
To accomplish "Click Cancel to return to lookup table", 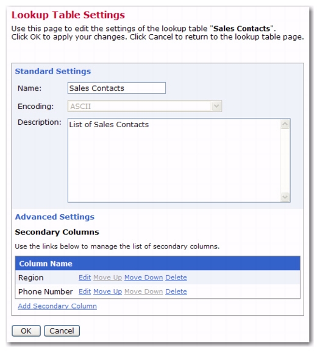I will tap(62, 331).
